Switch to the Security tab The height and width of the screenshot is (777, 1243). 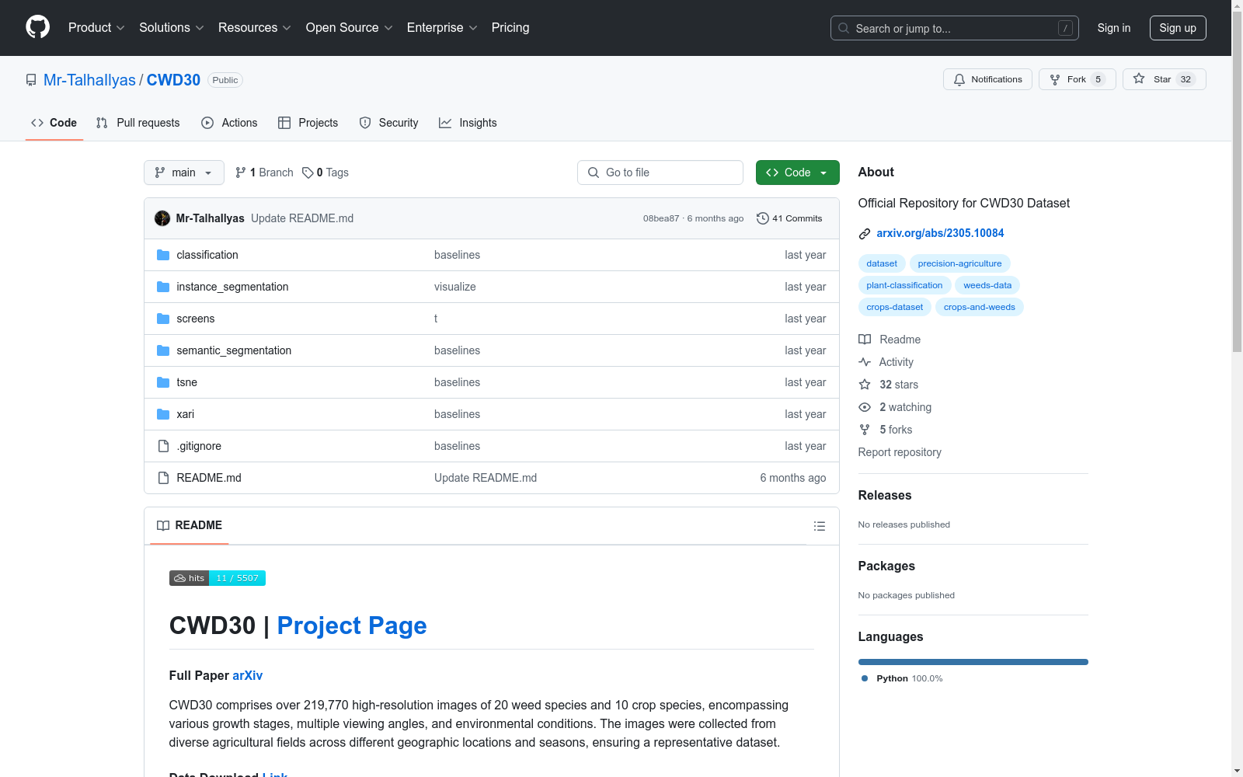pyautogui.click(x=389, y=123)
